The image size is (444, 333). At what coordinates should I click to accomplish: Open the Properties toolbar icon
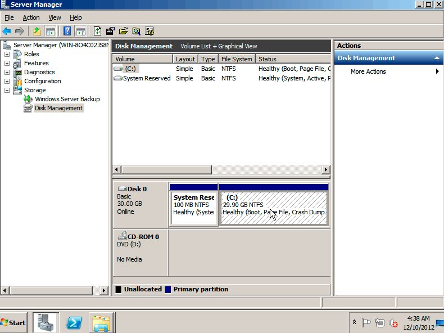point(110,31)
